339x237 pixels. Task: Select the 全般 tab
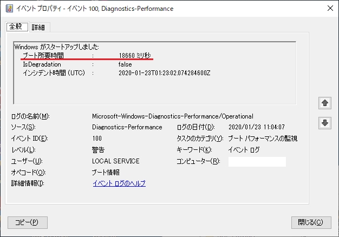tap(16, 27)
